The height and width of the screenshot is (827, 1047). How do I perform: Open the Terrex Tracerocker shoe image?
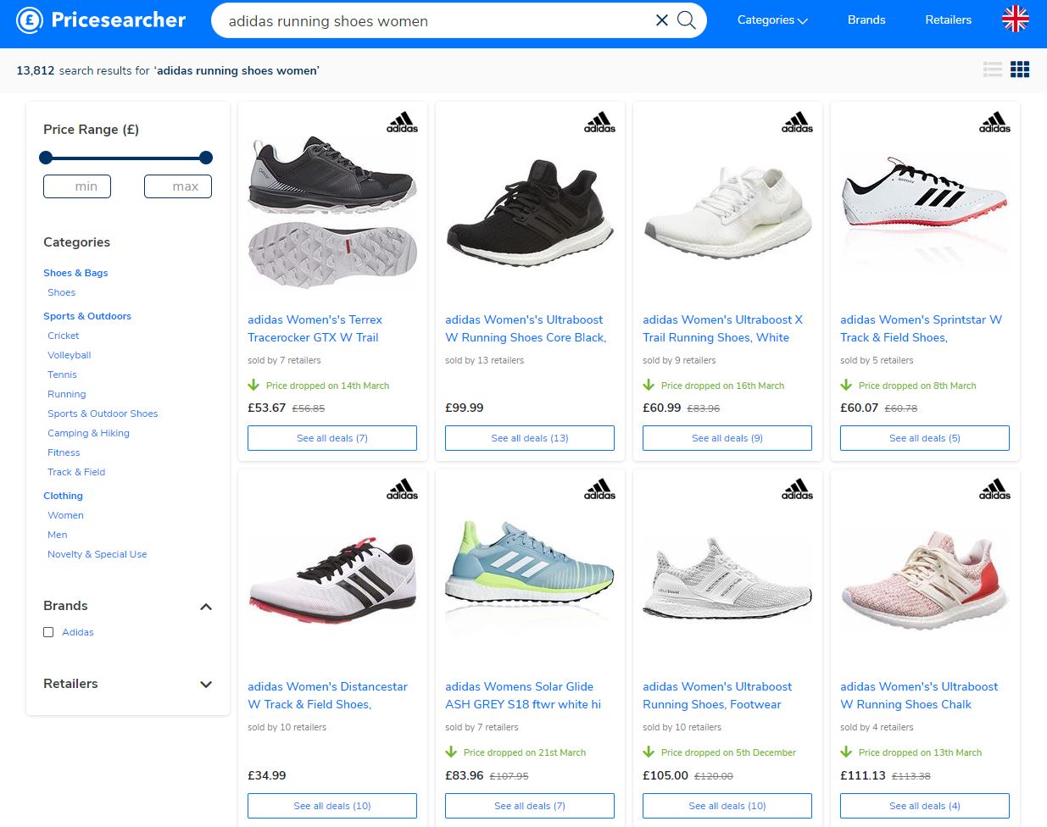point(332,212)
